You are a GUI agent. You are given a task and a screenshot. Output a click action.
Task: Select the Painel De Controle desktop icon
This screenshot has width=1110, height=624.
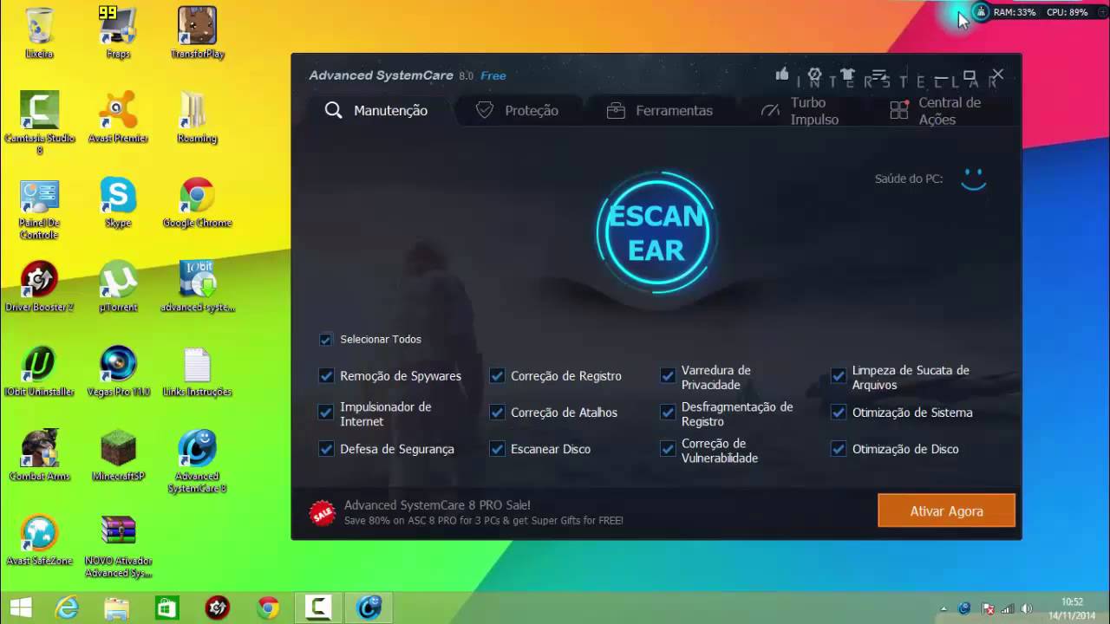39,209
